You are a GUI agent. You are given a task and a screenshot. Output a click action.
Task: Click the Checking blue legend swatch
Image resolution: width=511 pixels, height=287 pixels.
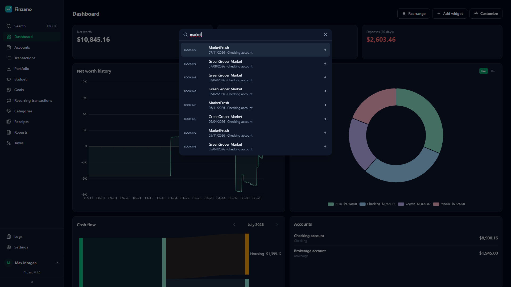pyautogui.click(x=362, y=204)
